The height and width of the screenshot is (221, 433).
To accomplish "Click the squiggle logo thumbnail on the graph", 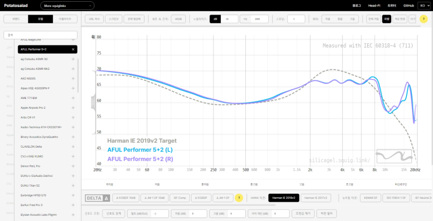I will 394,156.
